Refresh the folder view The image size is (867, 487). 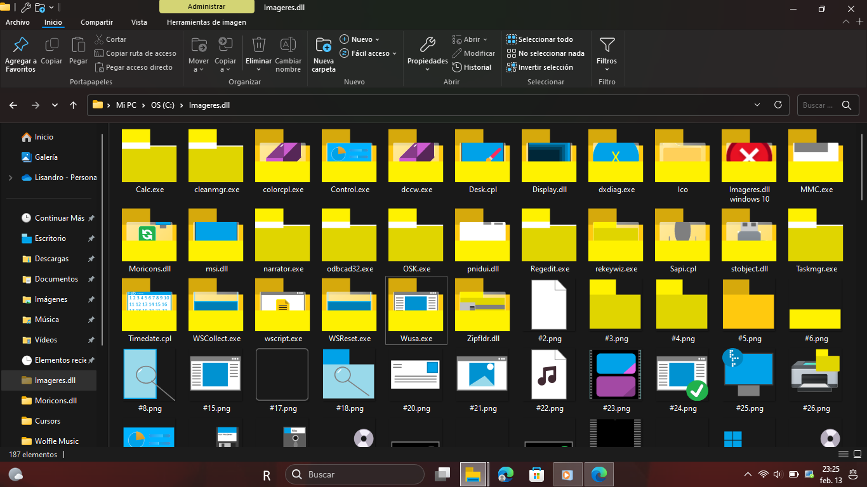778,105
